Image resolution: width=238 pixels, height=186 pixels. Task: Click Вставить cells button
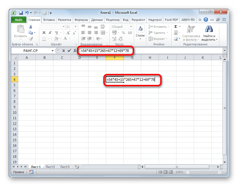[159, 27]
